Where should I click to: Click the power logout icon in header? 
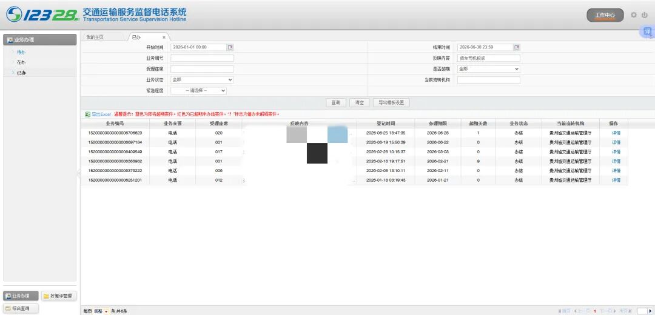645,15
